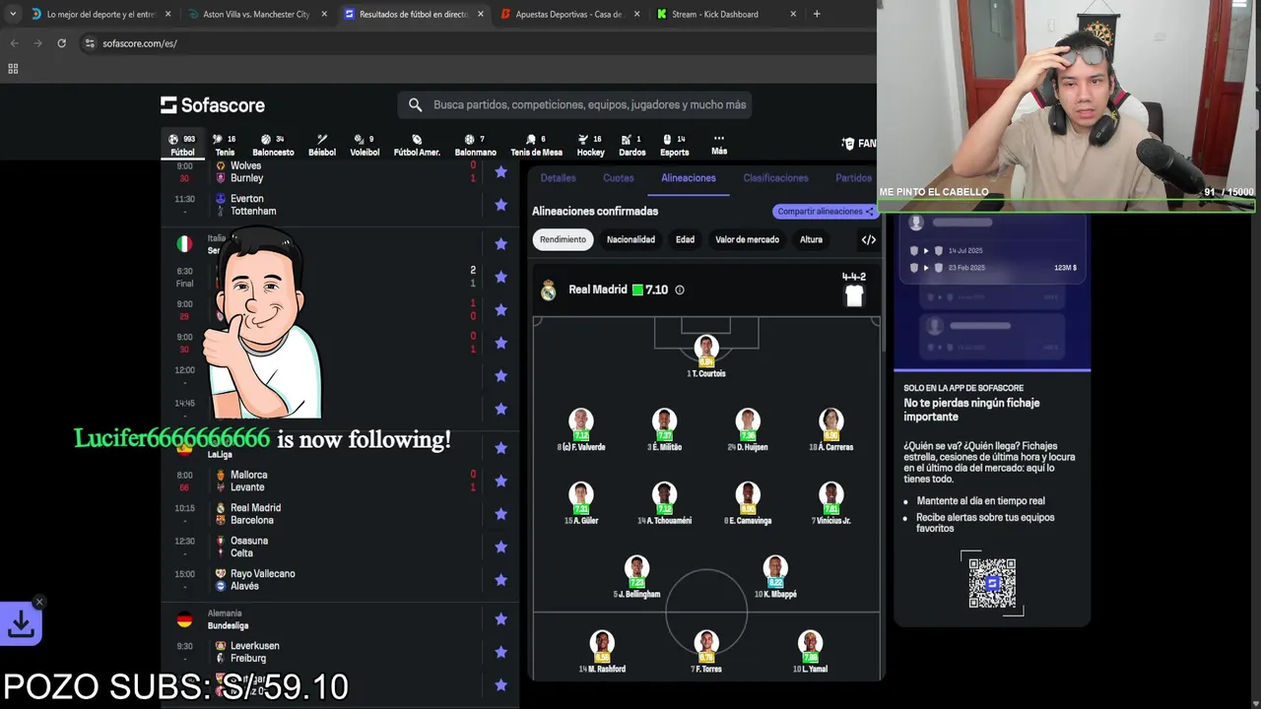
Task: Select the Rendimiento filter pill
Action: (x=563, y=239)
